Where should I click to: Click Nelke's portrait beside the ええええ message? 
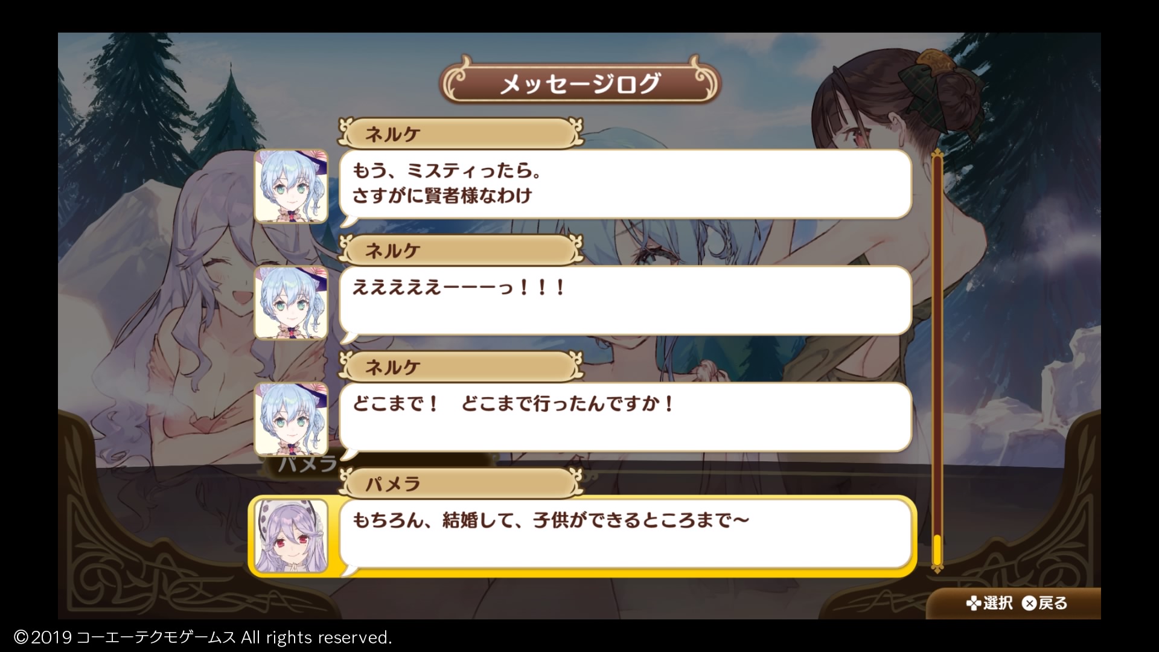point(291,302)
